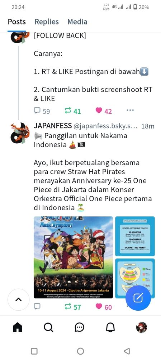The height and width of the screenshot is (360, 161).
Task: Switch to the Replies tab
Action: click(47, 22)
